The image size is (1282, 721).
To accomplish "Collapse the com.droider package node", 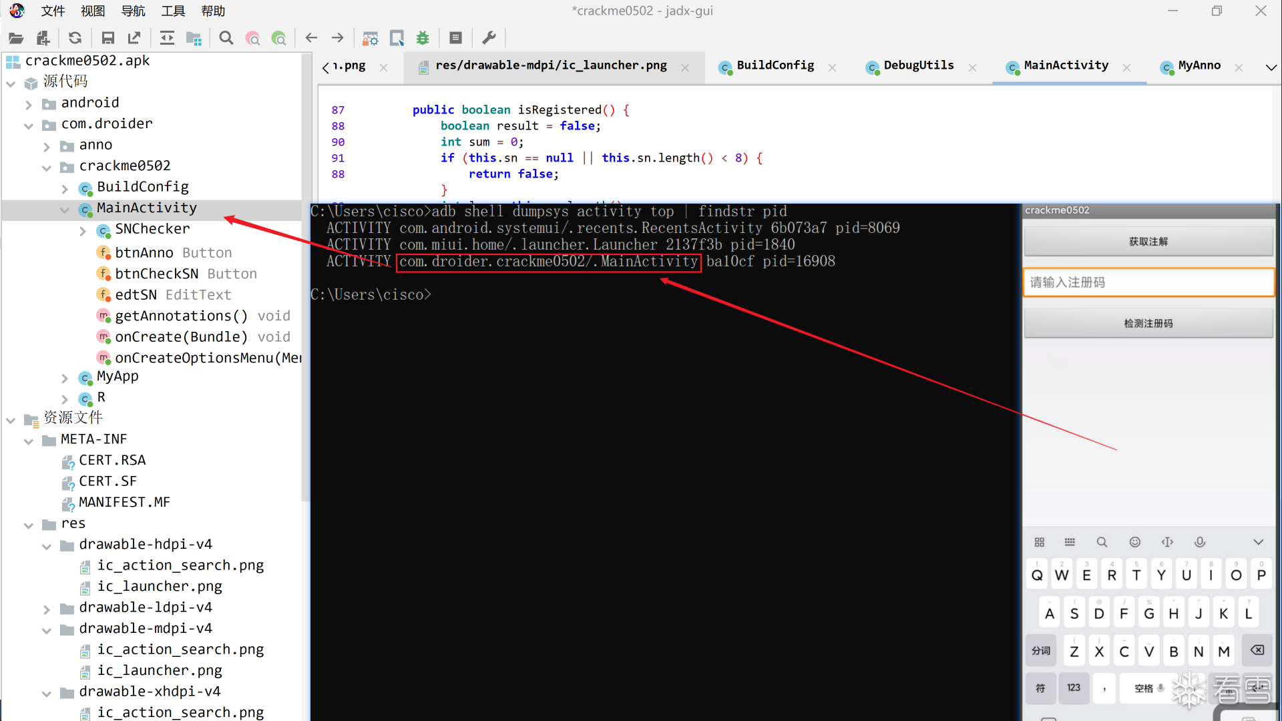I will point(29,125).
